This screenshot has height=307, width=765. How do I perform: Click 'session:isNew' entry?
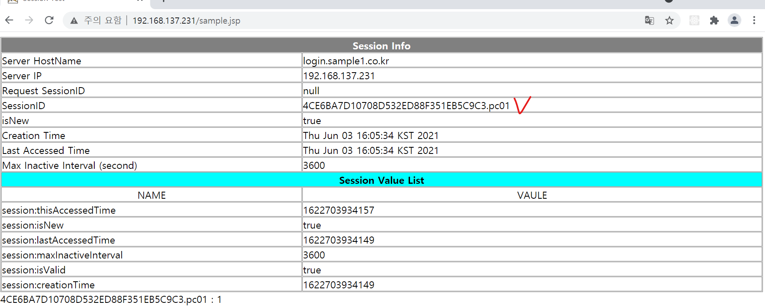coord(33,225)
